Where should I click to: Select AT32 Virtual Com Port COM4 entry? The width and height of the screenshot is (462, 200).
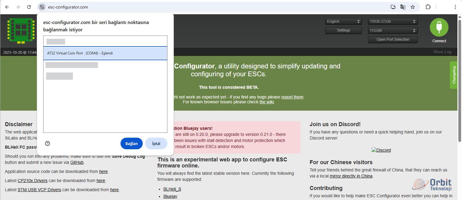point(105,53)
